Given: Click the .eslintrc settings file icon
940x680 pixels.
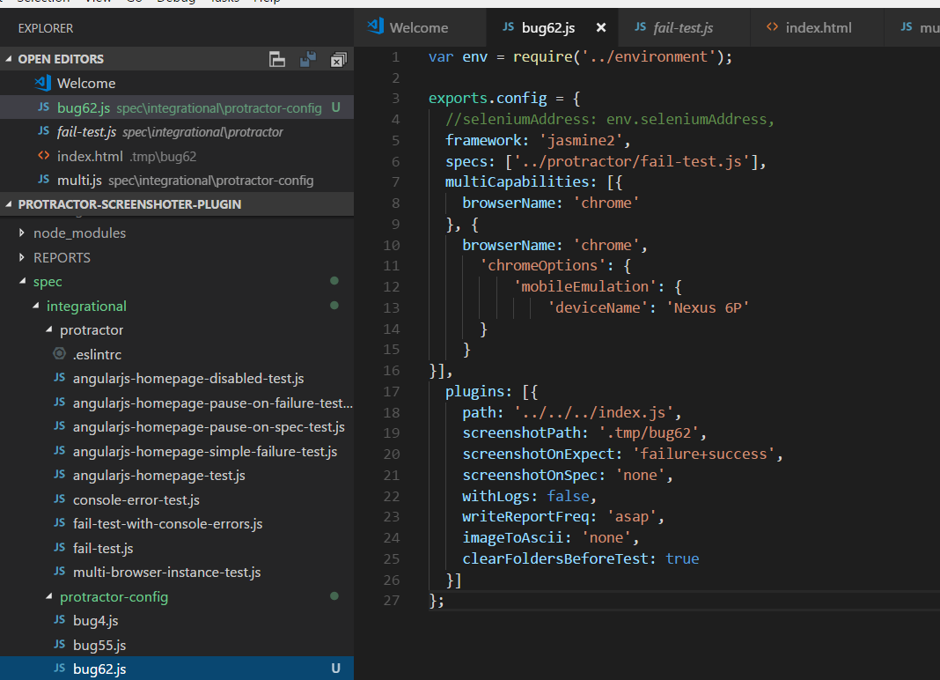Looking at the screenshot, I should 59,353.
